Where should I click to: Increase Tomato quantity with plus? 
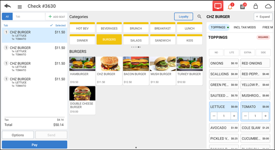tap(265, 116)
